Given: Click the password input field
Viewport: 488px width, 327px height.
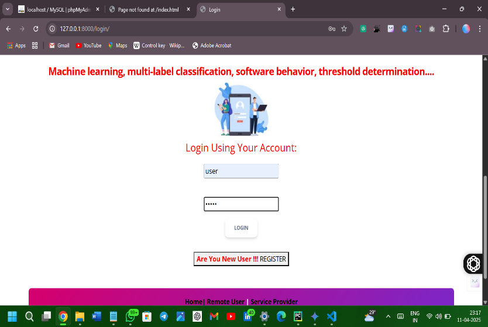Looking at the screenshot, I should [x=241, y=204].
